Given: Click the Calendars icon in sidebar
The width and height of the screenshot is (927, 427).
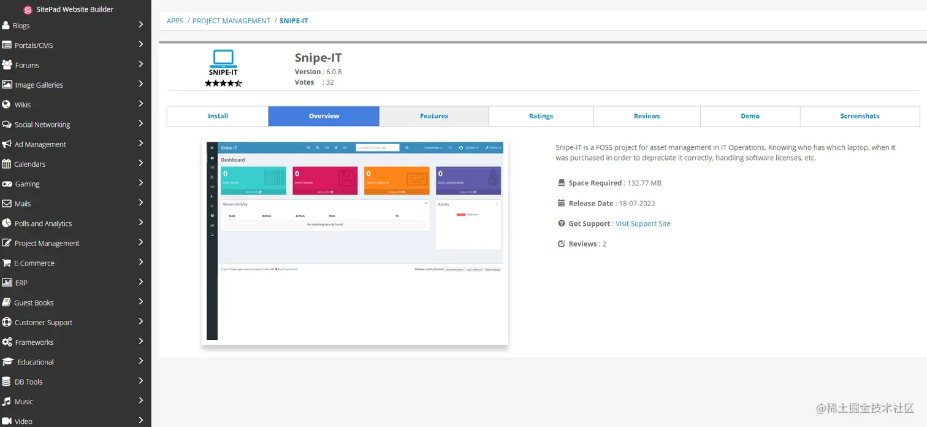Looking at the screenshot, I should pos(7,164).
